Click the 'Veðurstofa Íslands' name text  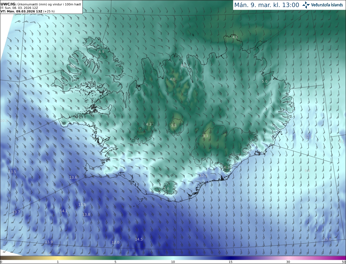(x=327, y=5)
